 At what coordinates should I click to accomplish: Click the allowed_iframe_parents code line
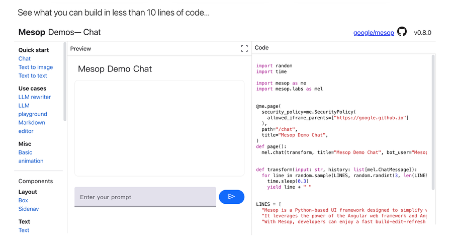click(338, 118)
